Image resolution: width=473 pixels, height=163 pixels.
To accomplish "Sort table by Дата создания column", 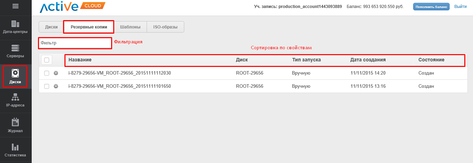I will tap(368, 60).
